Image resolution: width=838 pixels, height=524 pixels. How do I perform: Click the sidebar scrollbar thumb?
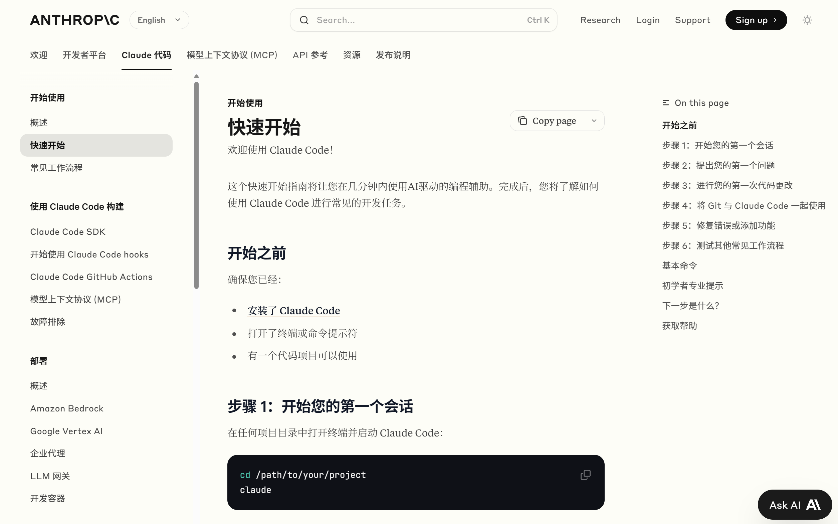coord(196,185)
